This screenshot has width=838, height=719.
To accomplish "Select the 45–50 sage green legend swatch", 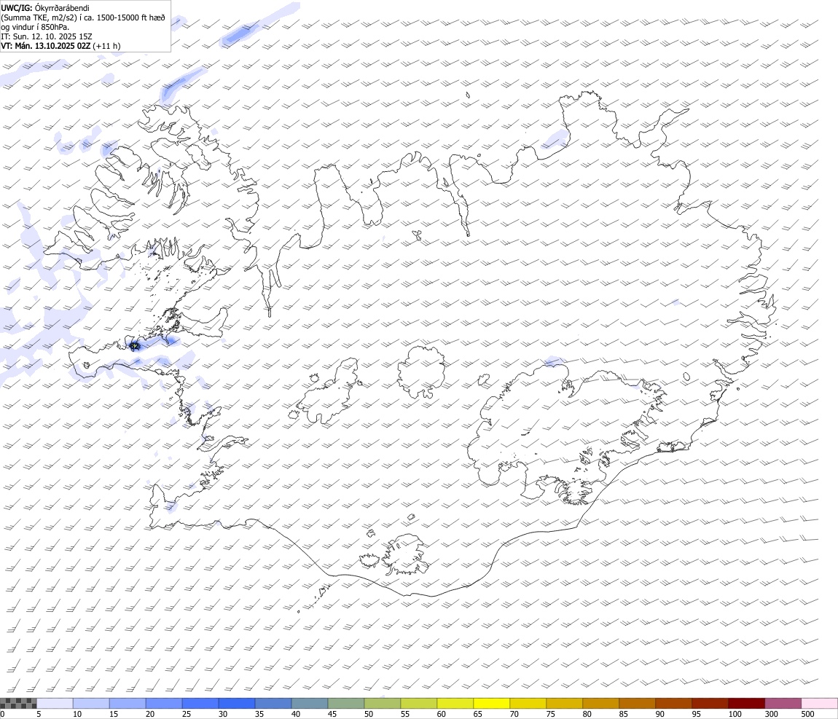I will point(346,703).
